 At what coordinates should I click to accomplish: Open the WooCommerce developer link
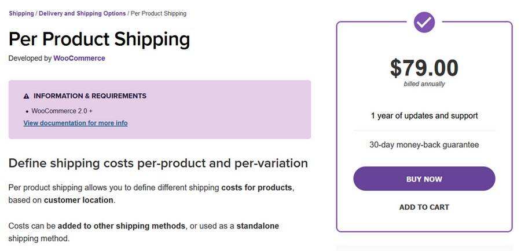pyautogui.click(x=79, y=59)
